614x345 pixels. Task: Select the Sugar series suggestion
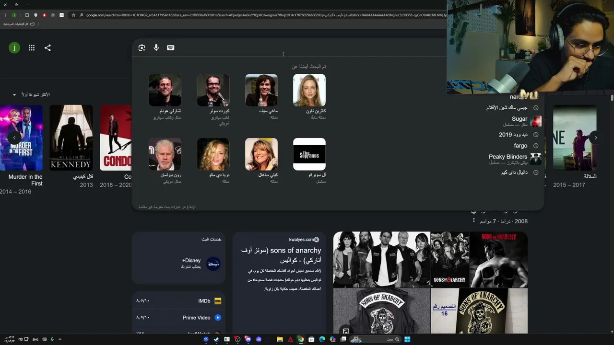point(521,121)
